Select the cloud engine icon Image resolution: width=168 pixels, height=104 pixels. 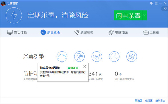[x=62, y=56]
